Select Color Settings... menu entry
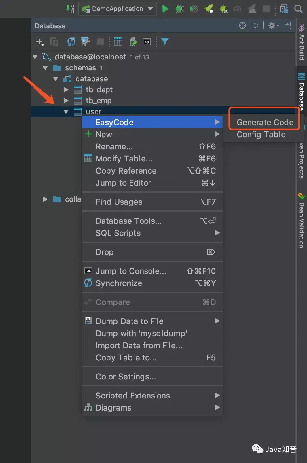 [126, 377]
